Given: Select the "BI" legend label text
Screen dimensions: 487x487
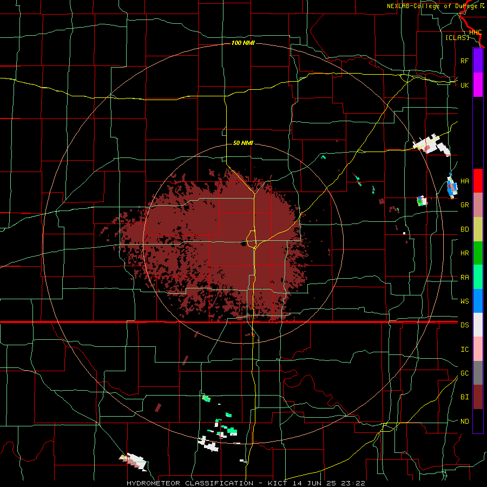Looking at the screenshot, I should (464, 397).
